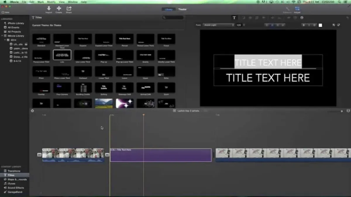Screen dimensions: 351x197
Task: Apply title edits with checkmark icon
Action: (338, 25)
